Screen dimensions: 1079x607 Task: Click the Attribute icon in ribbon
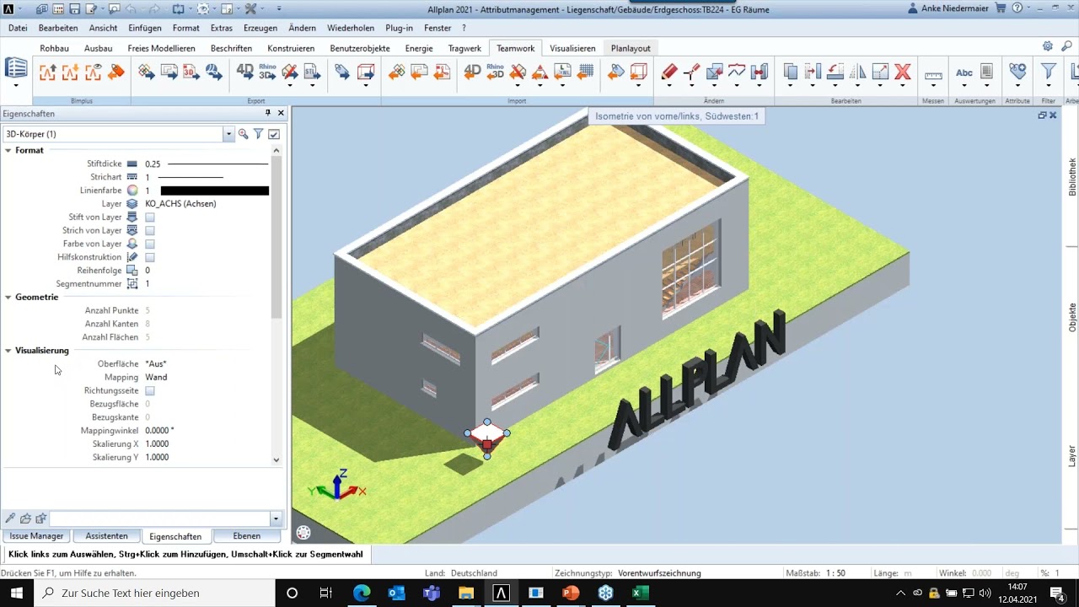[x=1017, y=72]
